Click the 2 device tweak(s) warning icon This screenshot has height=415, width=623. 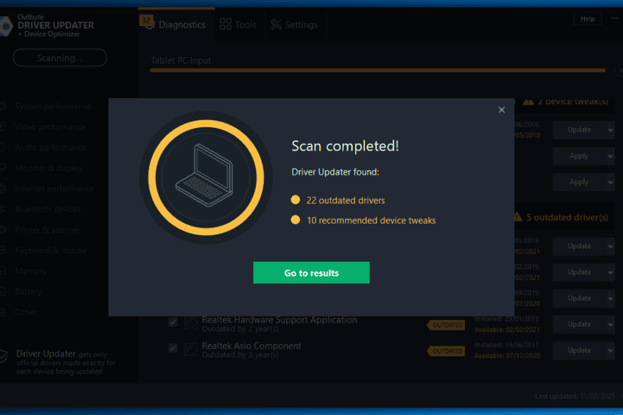[x=528, y=102]
